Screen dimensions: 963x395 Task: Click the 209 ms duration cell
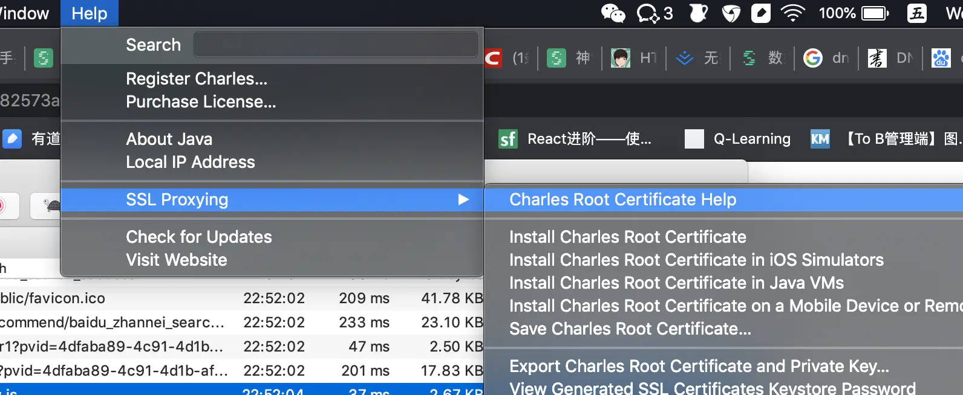coord(364,298)
